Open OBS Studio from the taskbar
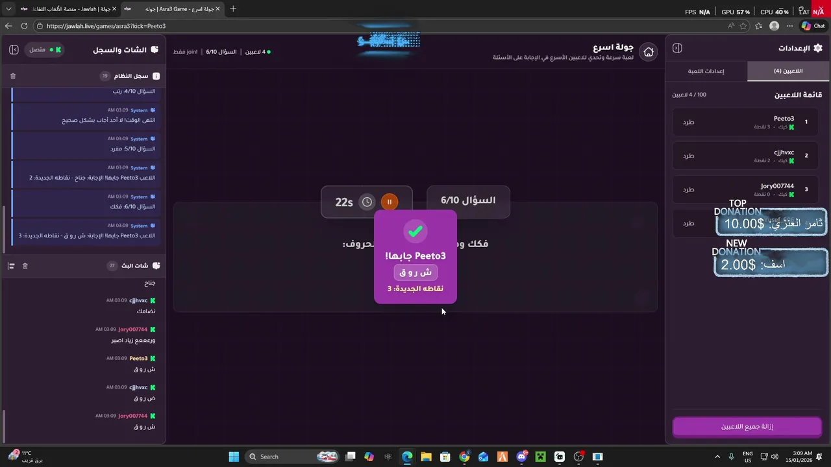Screen dimensions: 831x467 [579, 457]
